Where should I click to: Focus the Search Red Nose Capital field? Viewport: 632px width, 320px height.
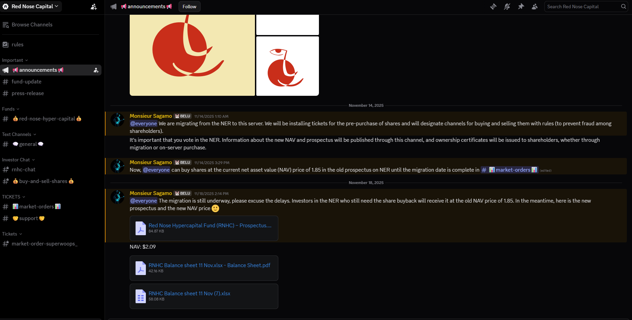[583, 7]
